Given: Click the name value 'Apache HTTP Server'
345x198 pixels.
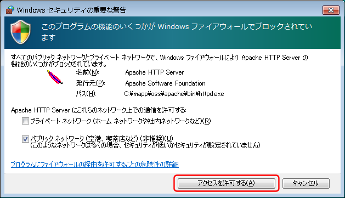Looking at the screenshot, I should tap(155, 72).
